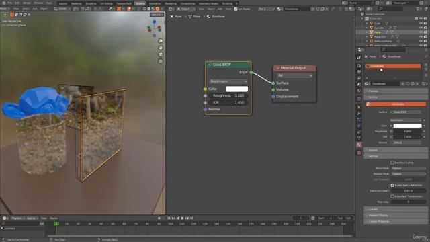Toggle camera view icon in viewport

pos(161,54)
